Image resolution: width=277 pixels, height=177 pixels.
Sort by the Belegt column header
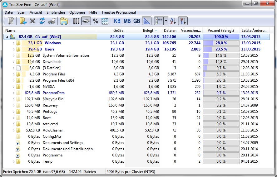pos(143,31)
